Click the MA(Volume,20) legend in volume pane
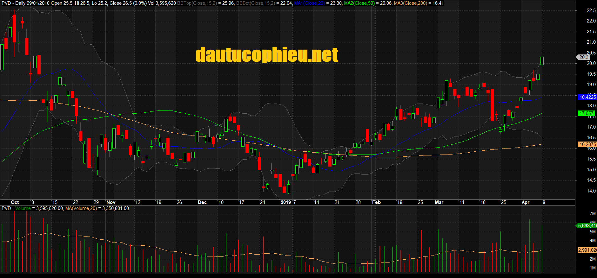597x278 pixels. [81, 208]
